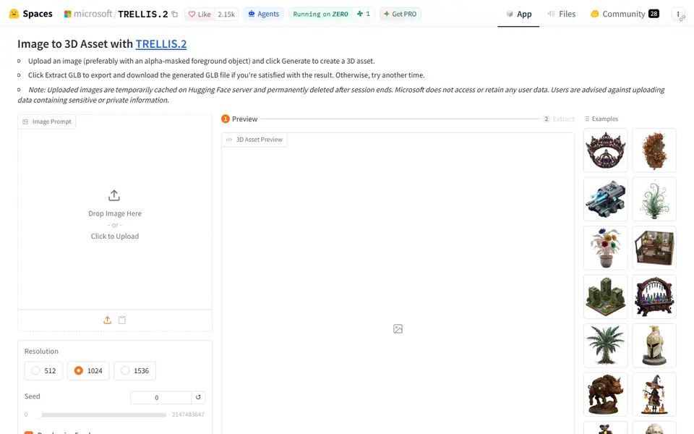
Task: Open the microsoft organization link
Action: tap(93, 14)
